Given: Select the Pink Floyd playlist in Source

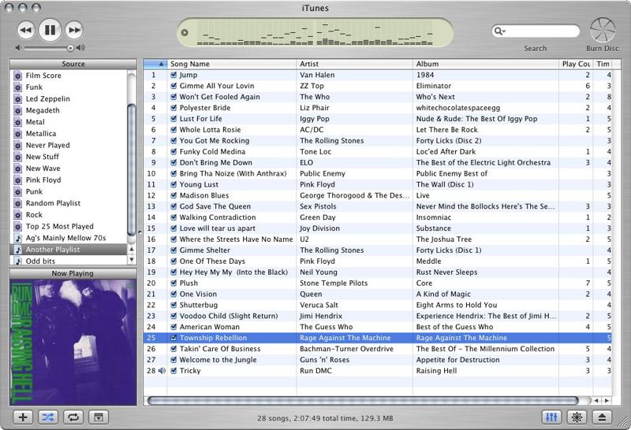Looking at the screenshot, I should point(43,180).
